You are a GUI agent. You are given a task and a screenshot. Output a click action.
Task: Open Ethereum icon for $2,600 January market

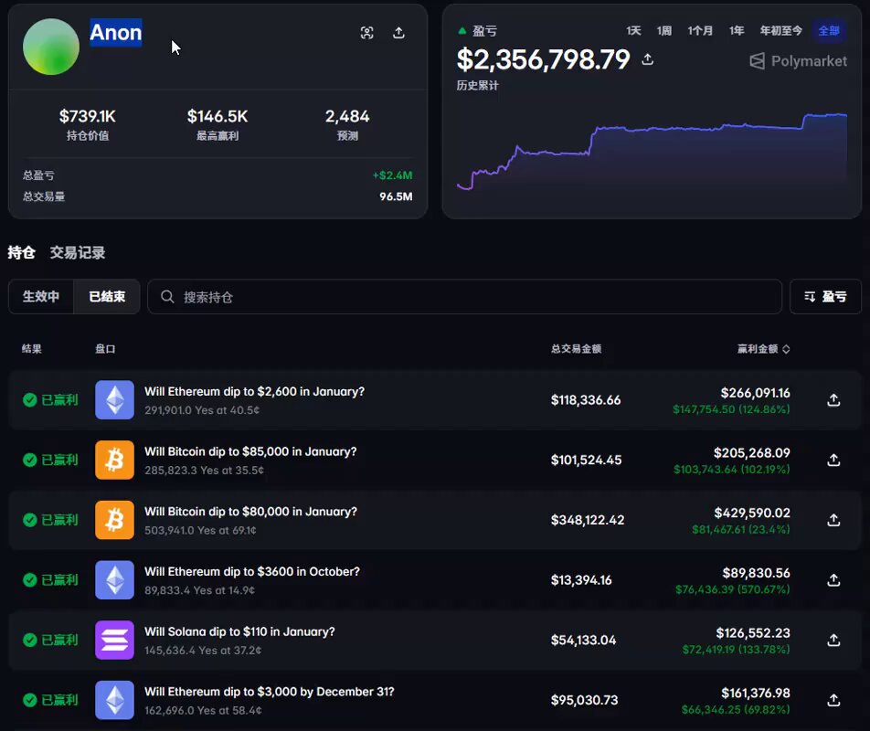tap(115, 400)
